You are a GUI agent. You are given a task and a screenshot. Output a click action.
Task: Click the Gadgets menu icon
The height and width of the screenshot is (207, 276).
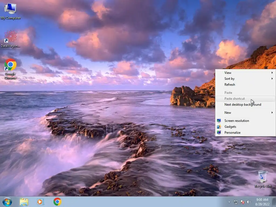[x=219, y=127]
